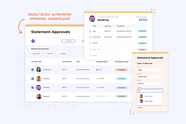Click the Fourth approver input field
186x124 pixels.
point(150,91)
